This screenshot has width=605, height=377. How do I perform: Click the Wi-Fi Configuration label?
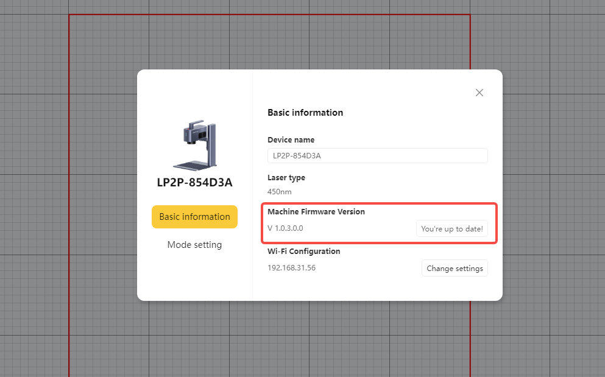[x=303, y=251]
